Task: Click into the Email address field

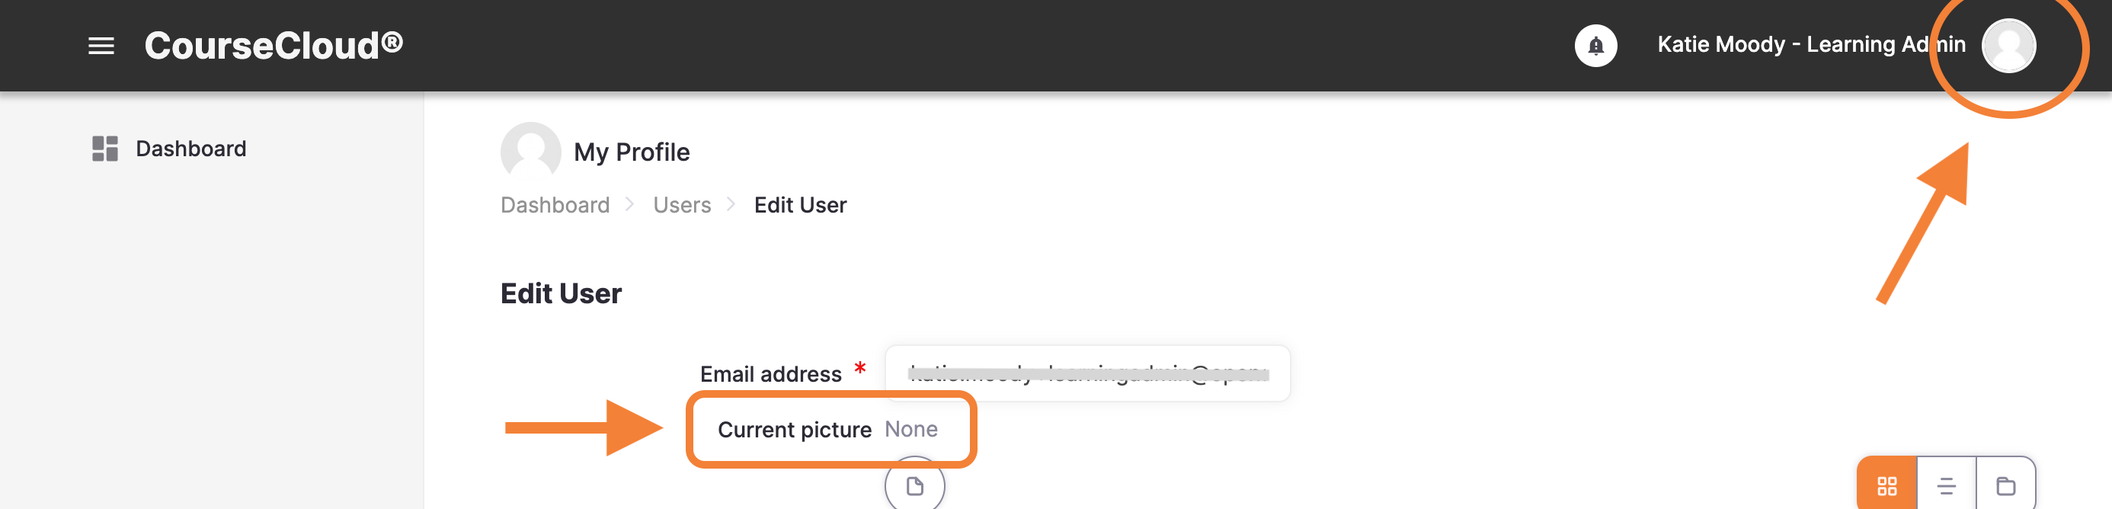Action: pyautogui.click(x=1087, y=374)
